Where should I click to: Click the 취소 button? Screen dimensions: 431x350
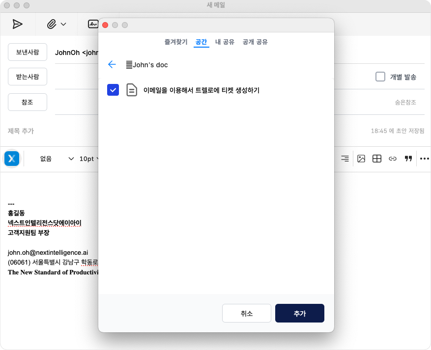coord(247,313)
